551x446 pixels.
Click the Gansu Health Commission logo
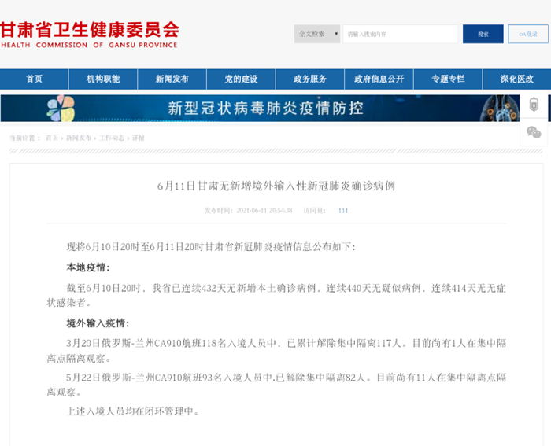tap(90, 35)
